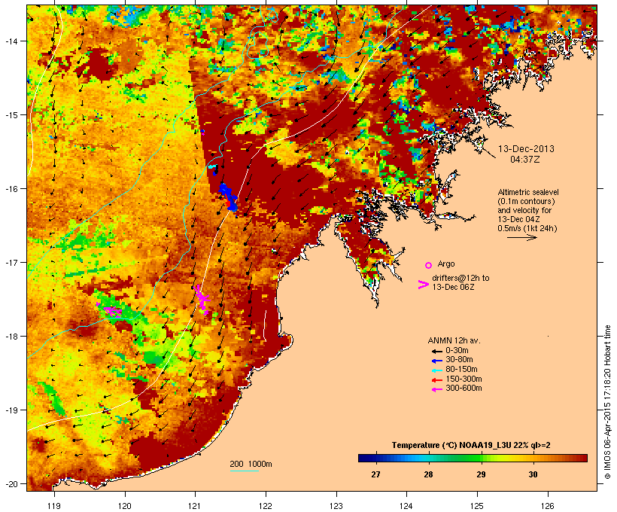Image resolution: width=617 pixels, height=512 pixels.
Task: Click the Temperature NOAA19_L3U colorbar title
Action: 471,446
